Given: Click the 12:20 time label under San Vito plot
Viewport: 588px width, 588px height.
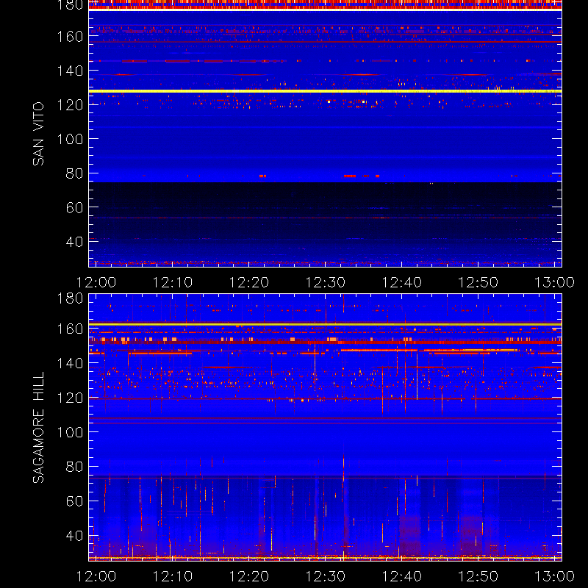Looking at the screenshot, I should click(249, 282).
